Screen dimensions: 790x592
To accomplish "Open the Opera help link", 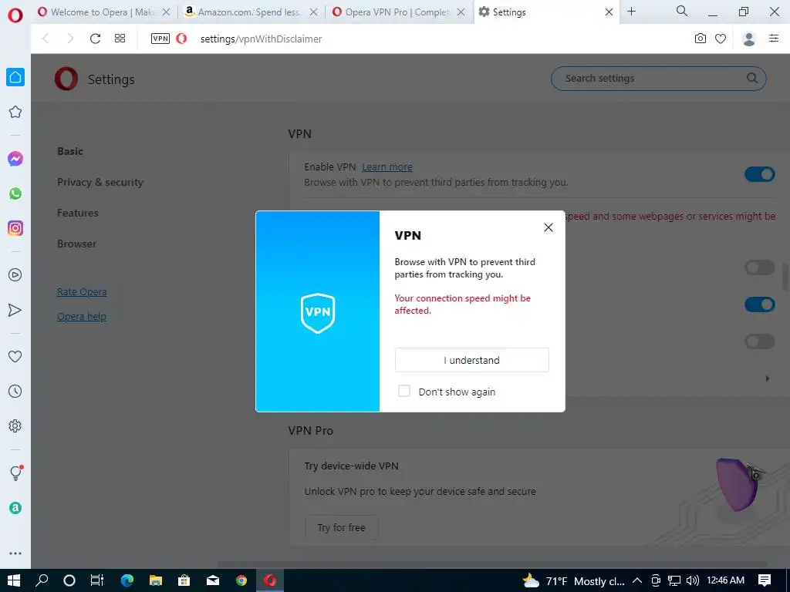I will pos(81,317).
